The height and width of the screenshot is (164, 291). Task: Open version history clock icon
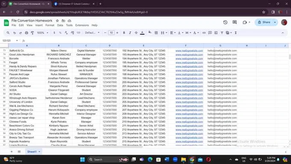[x=225, y=22]
